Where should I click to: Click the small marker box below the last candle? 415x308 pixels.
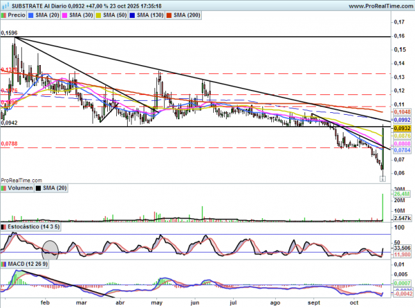[x=382, y=179]
